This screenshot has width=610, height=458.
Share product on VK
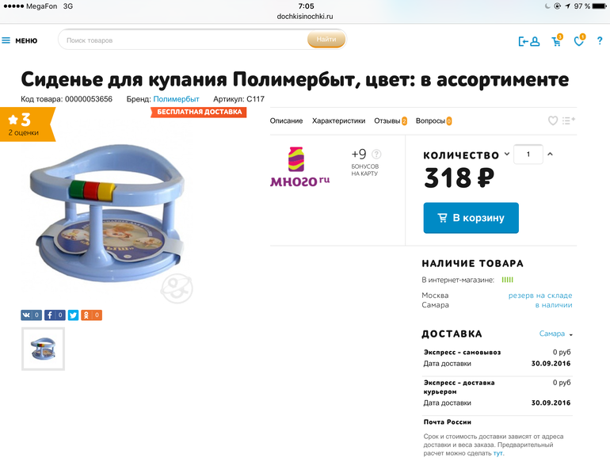[31, 315]
